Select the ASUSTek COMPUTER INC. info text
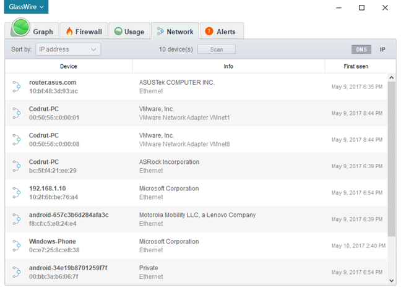Image resolution: width=401 pixels, height=290 pixels. pos(177,82)
